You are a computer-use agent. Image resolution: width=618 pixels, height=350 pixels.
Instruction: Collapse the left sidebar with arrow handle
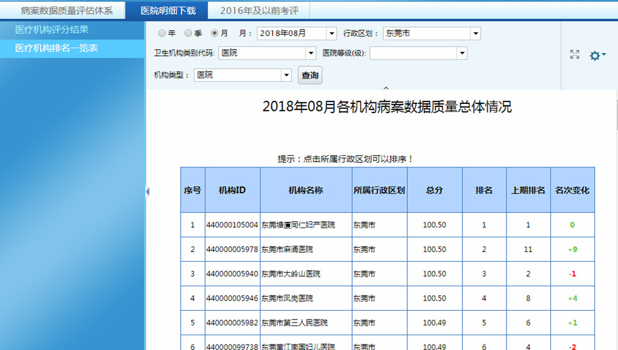(x=147, y=192)
